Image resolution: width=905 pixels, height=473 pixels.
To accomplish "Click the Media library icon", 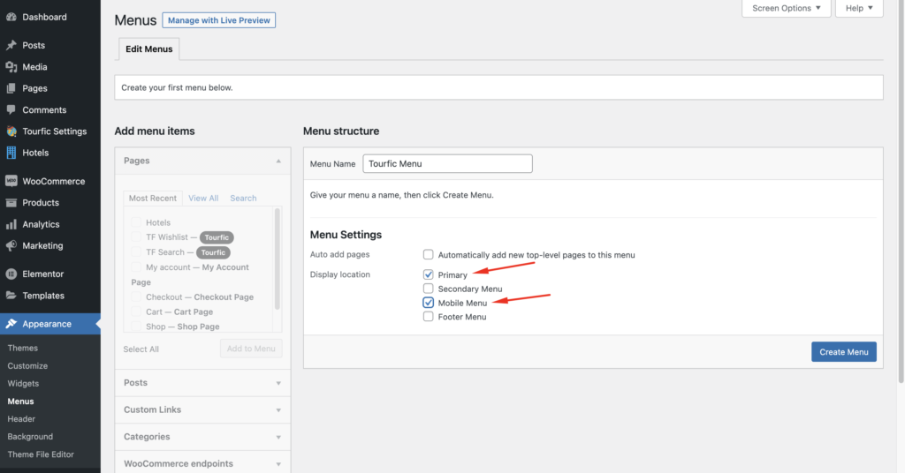I will tap(11, 67).
